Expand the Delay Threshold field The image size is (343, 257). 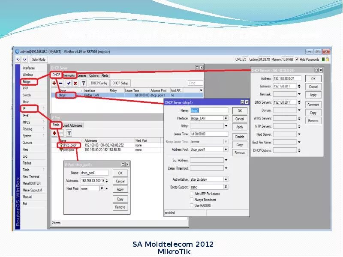226,168
